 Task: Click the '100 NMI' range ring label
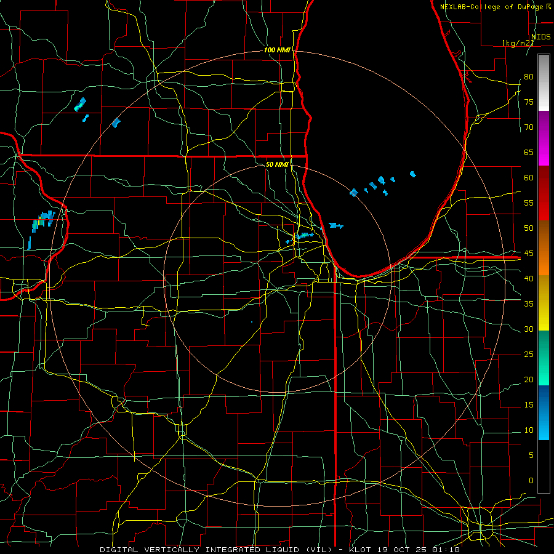coord(277,50)
